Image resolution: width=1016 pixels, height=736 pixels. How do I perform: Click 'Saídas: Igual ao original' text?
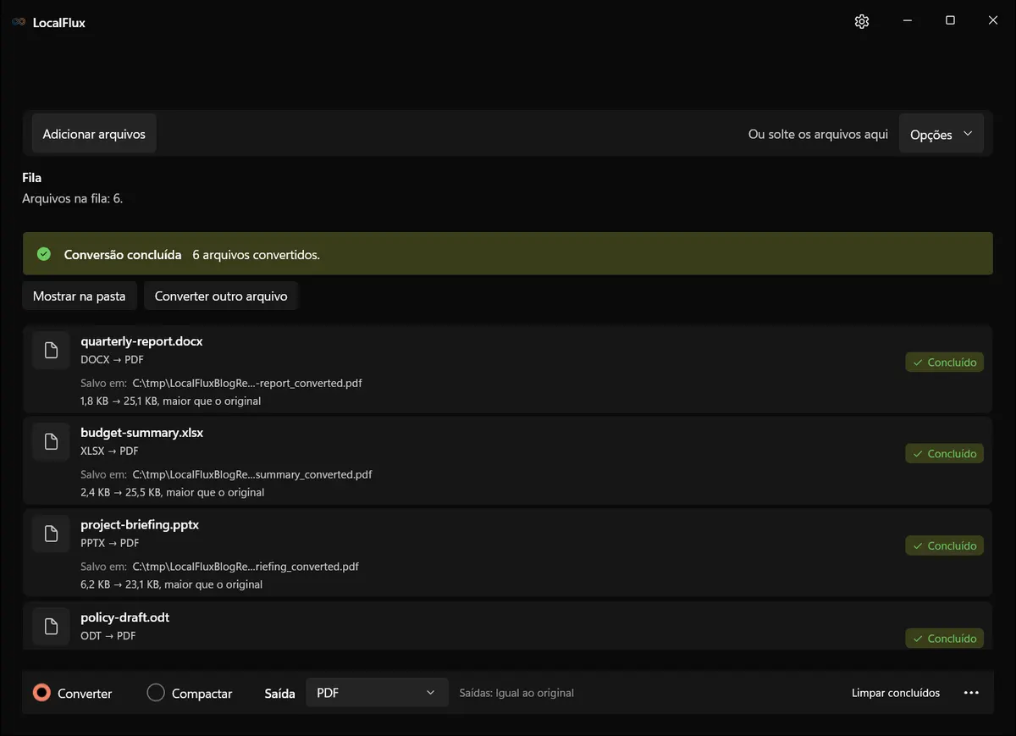click(516, 693)
